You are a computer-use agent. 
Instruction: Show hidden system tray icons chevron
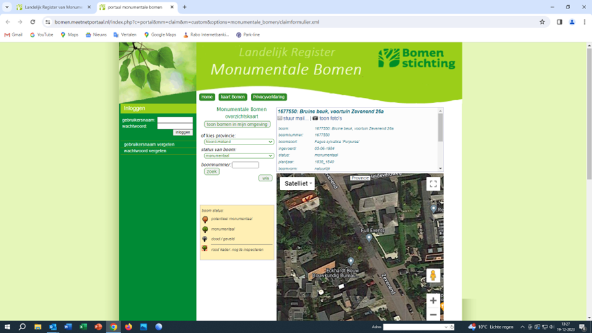[523, 327]
